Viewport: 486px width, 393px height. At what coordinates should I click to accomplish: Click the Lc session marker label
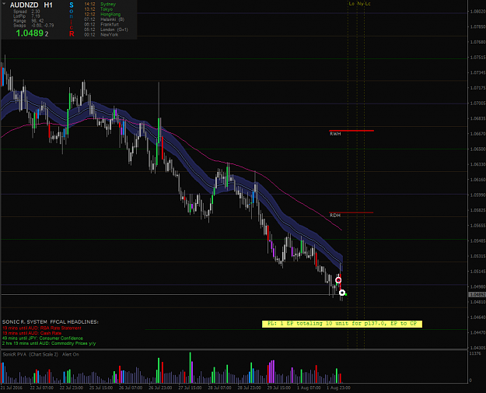(x=368, y=4)
